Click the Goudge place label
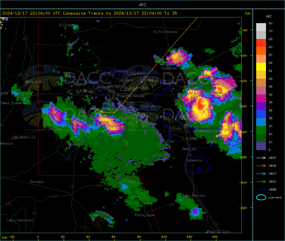Viewport: 285px width, 241px height. (139, 96)
